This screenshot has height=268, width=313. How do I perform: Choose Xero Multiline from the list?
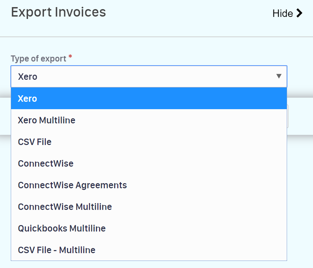46,120
